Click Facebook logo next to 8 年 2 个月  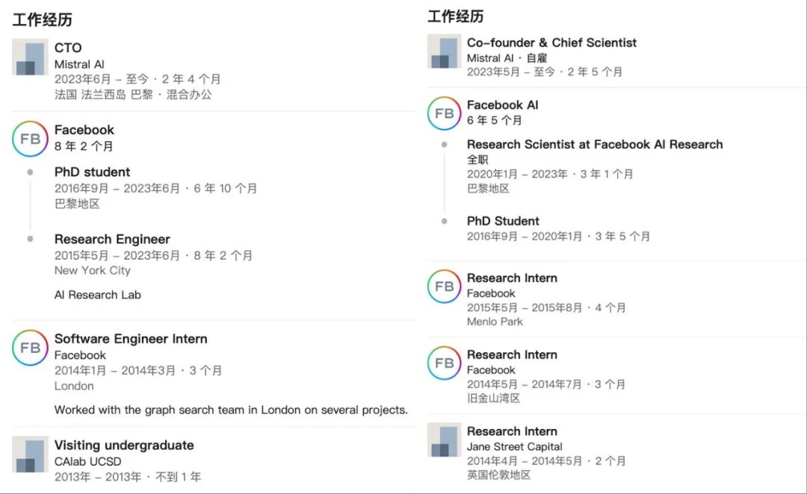point(30,139)
